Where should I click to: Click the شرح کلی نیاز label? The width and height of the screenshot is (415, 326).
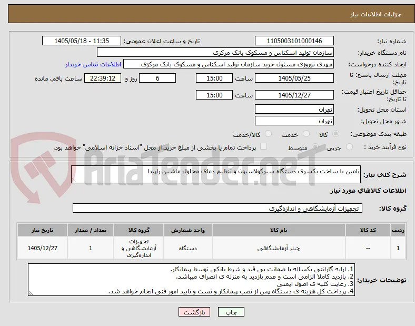384,175
